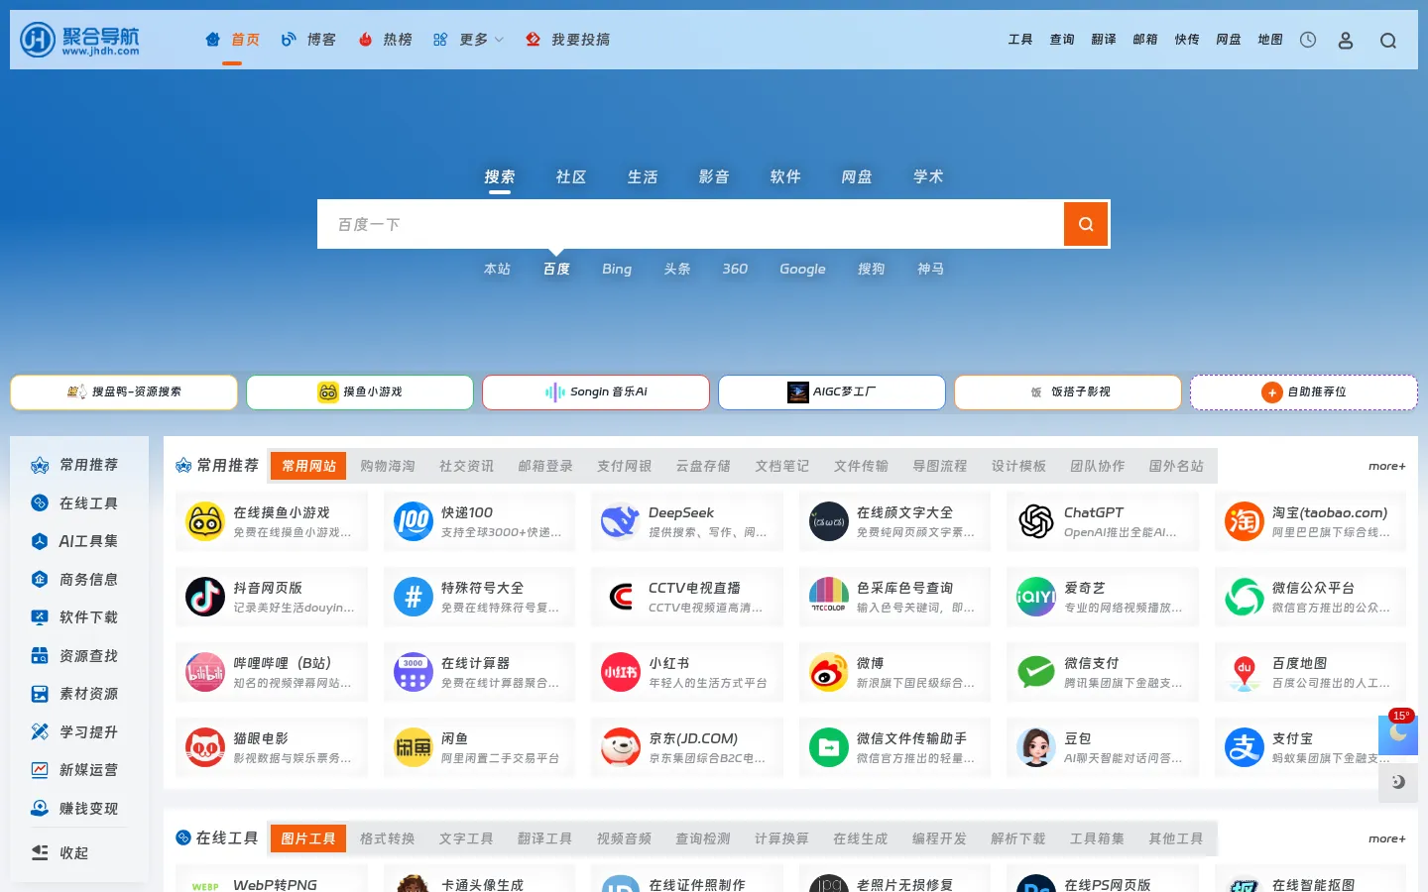Open the 抖音网页版 icon
1428x892 pixels.
[x=205, y=597]
